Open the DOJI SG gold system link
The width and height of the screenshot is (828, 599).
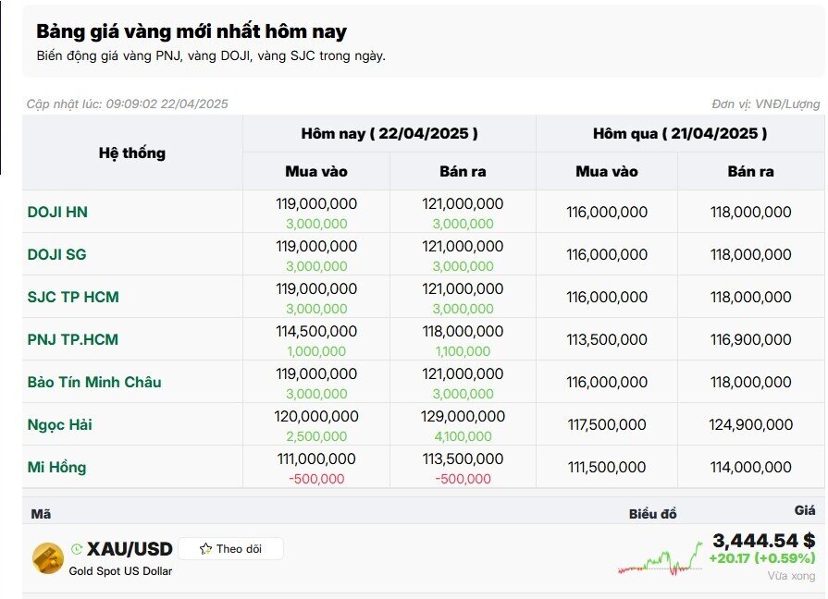(57, 254)
